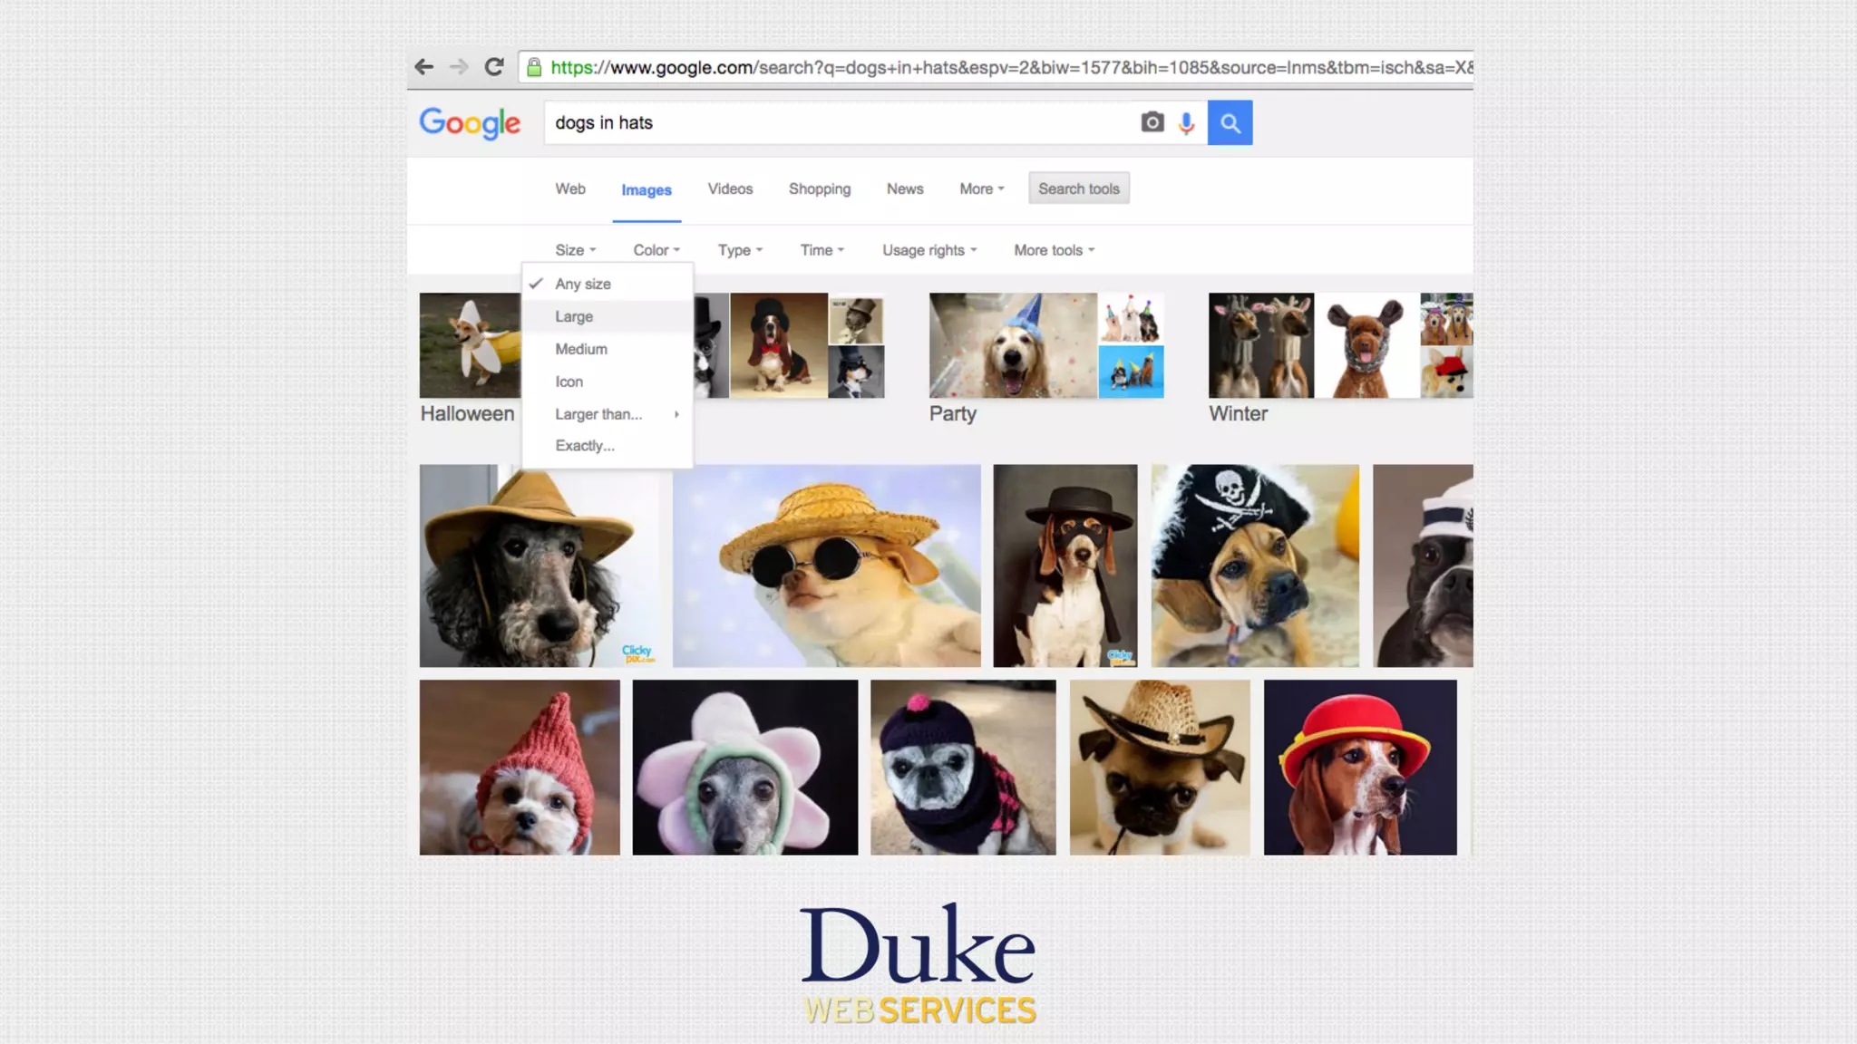
Task: Click the browser forward arrow
Action: (x=459, y=67)
